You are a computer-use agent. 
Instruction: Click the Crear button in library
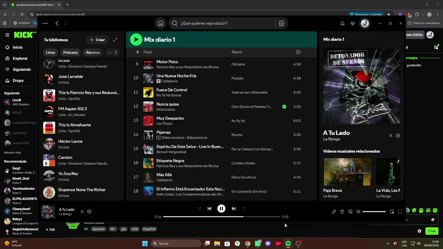click(97, 40)
